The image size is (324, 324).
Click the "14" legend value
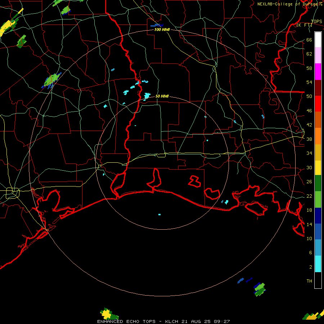point(309,224)
